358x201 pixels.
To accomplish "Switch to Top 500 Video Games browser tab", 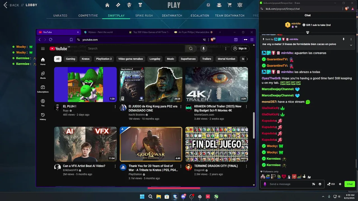I will (x=149, y=32).
